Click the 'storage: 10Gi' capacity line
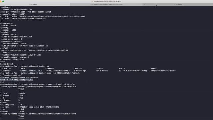The image size is (213, 120). tap(9, 30)
